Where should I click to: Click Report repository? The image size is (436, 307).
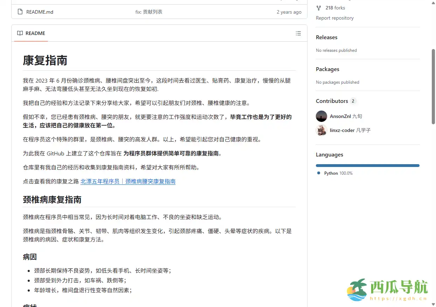point(334,18)
